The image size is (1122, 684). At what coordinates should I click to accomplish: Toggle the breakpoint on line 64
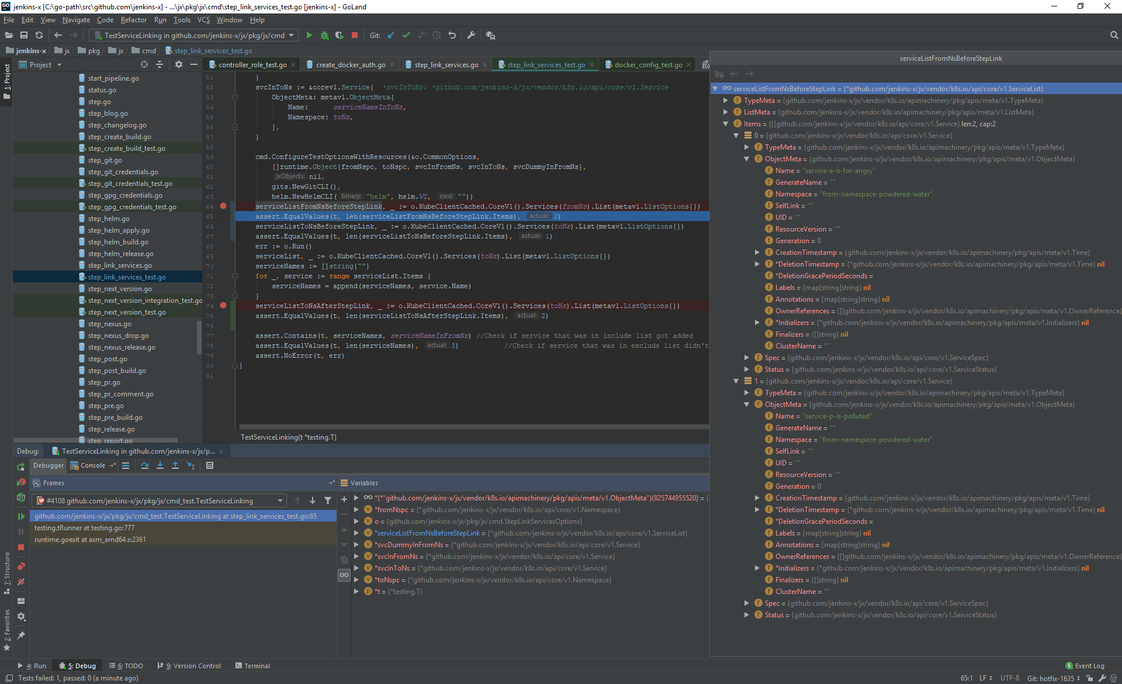(x=223, y=206)
